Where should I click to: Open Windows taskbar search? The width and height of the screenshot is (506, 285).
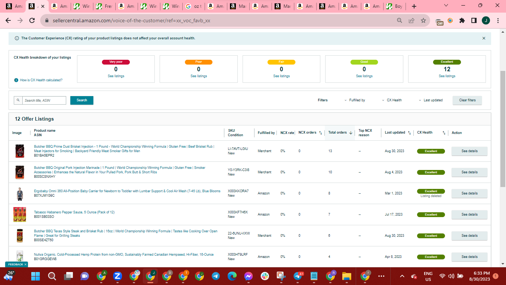(x=52, y=276)
